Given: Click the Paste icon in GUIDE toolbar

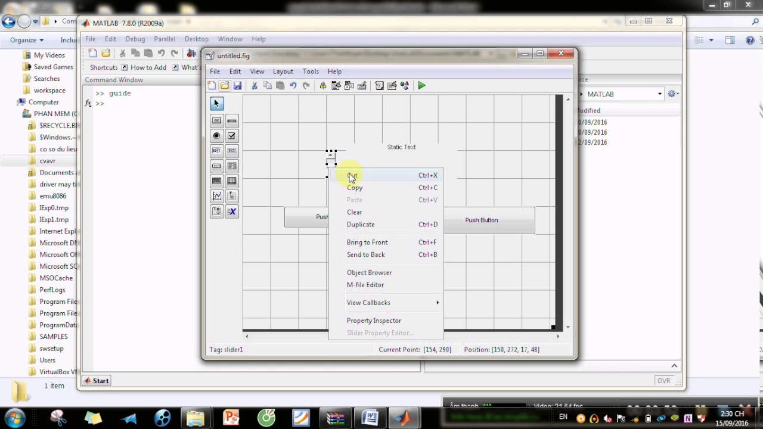Looking at the screenshot, I should pyautogui.click(x=280, y=86).
